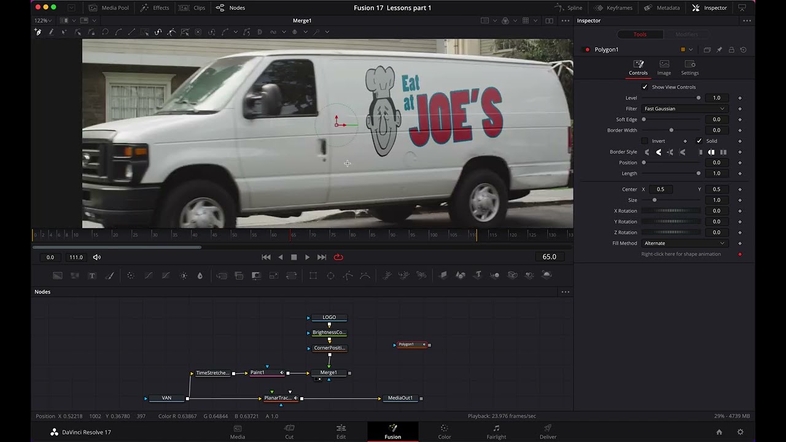Toggle the Nodes panel button
Screen dimensions: 786x442
point(231,8)
